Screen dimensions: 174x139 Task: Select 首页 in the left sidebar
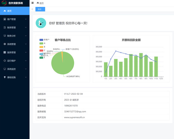coord(14,11)
